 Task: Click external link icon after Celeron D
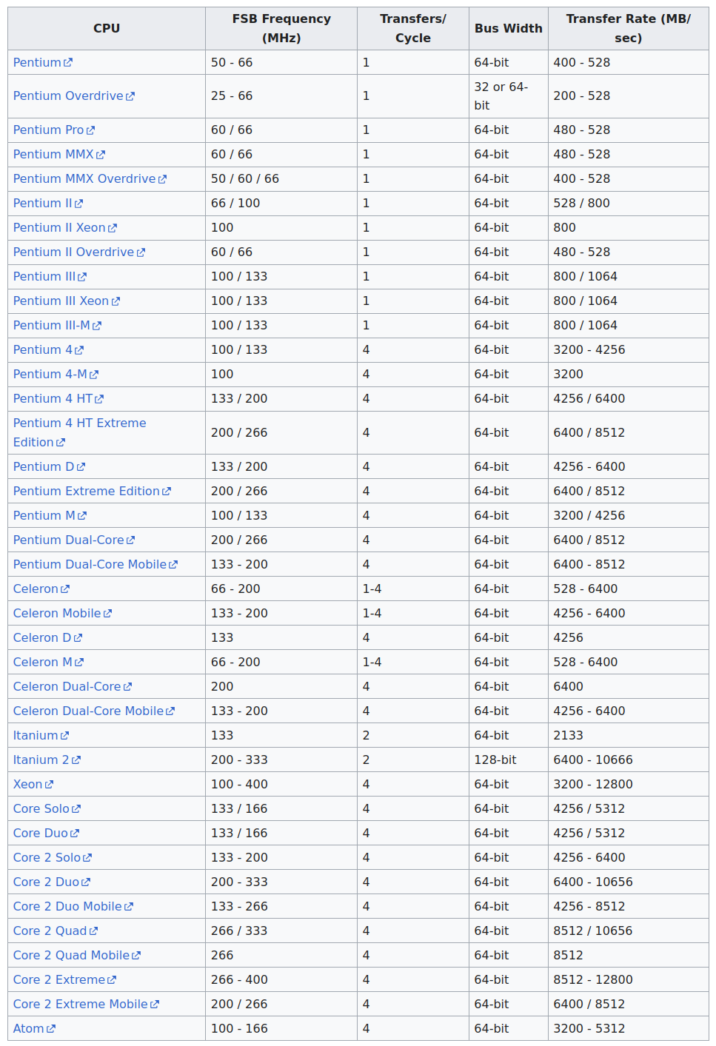coord(78,638)
